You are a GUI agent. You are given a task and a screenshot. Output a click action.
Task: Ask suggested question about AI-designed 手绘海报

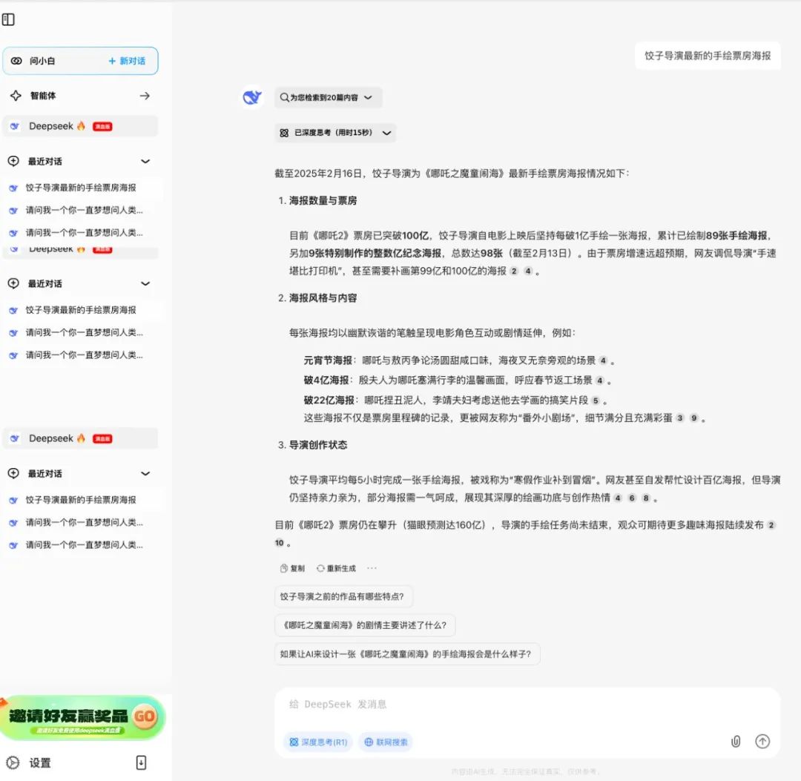click(407, 654)
